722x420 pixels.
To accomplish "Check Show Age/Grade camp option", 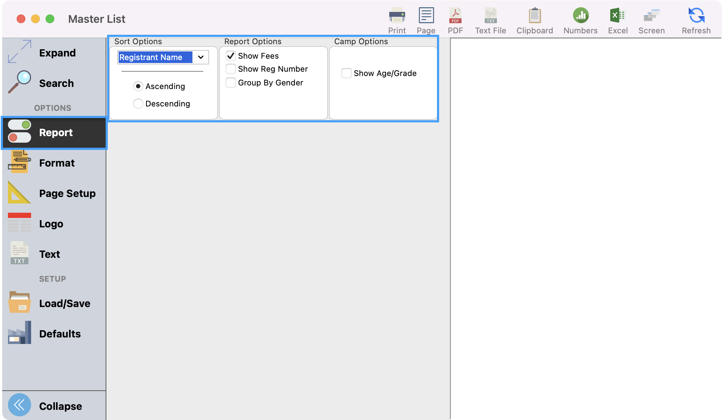I will [x=347, y=73].
